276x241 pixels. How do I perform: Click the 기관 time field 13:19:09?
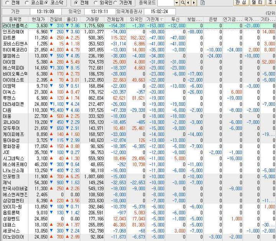click(46, 11)
